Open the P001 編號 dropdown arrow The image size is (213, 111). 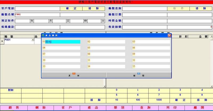point(33,40)
